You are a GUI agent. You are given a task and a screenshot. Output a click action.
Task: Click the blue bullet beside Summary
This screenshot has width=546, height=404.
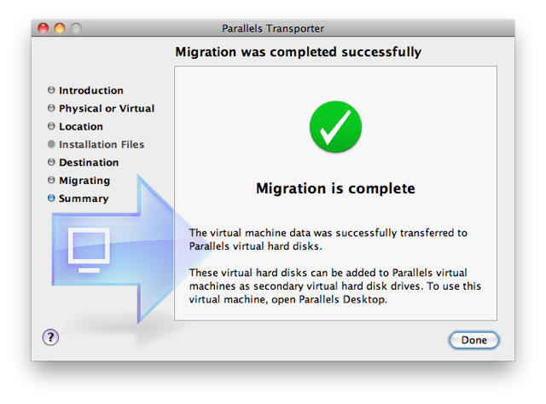[x=51, y=198]
